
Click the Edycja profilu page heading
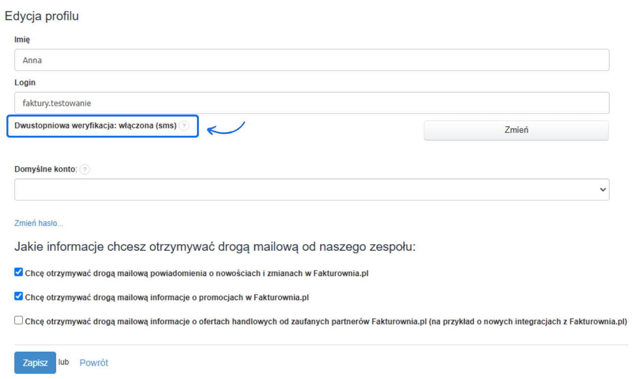pos(42,16)
